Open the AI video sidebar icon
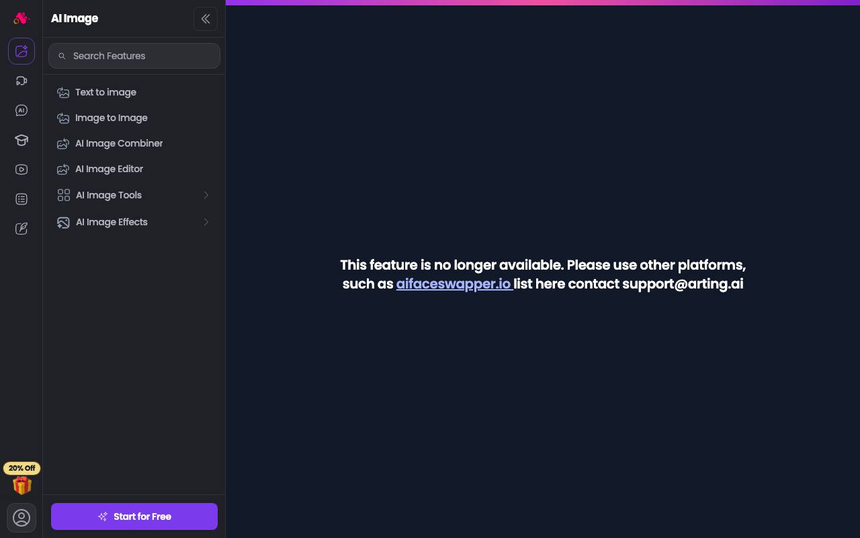Viewport: 860px width, 538px height. click(x=21, y=81)
